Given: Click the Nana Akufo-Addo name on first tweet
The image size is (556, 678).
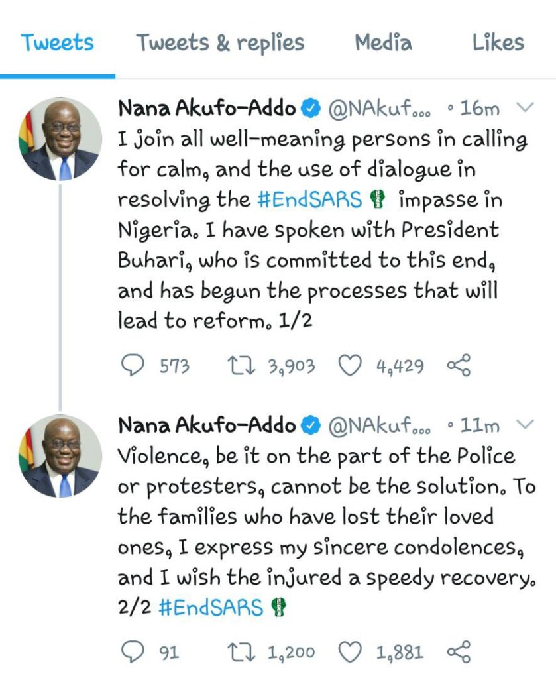Looking at the screenshot, I should [x=206, y=108].
